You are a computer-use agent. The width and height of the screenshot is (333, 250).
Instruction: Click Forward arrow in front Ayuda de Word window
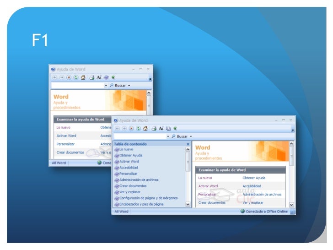(124, 129)
